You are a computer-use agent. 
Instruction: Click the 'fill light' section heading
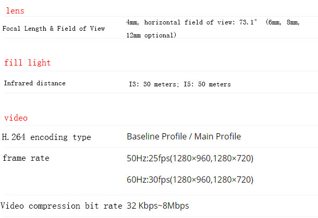coord(28,62)
